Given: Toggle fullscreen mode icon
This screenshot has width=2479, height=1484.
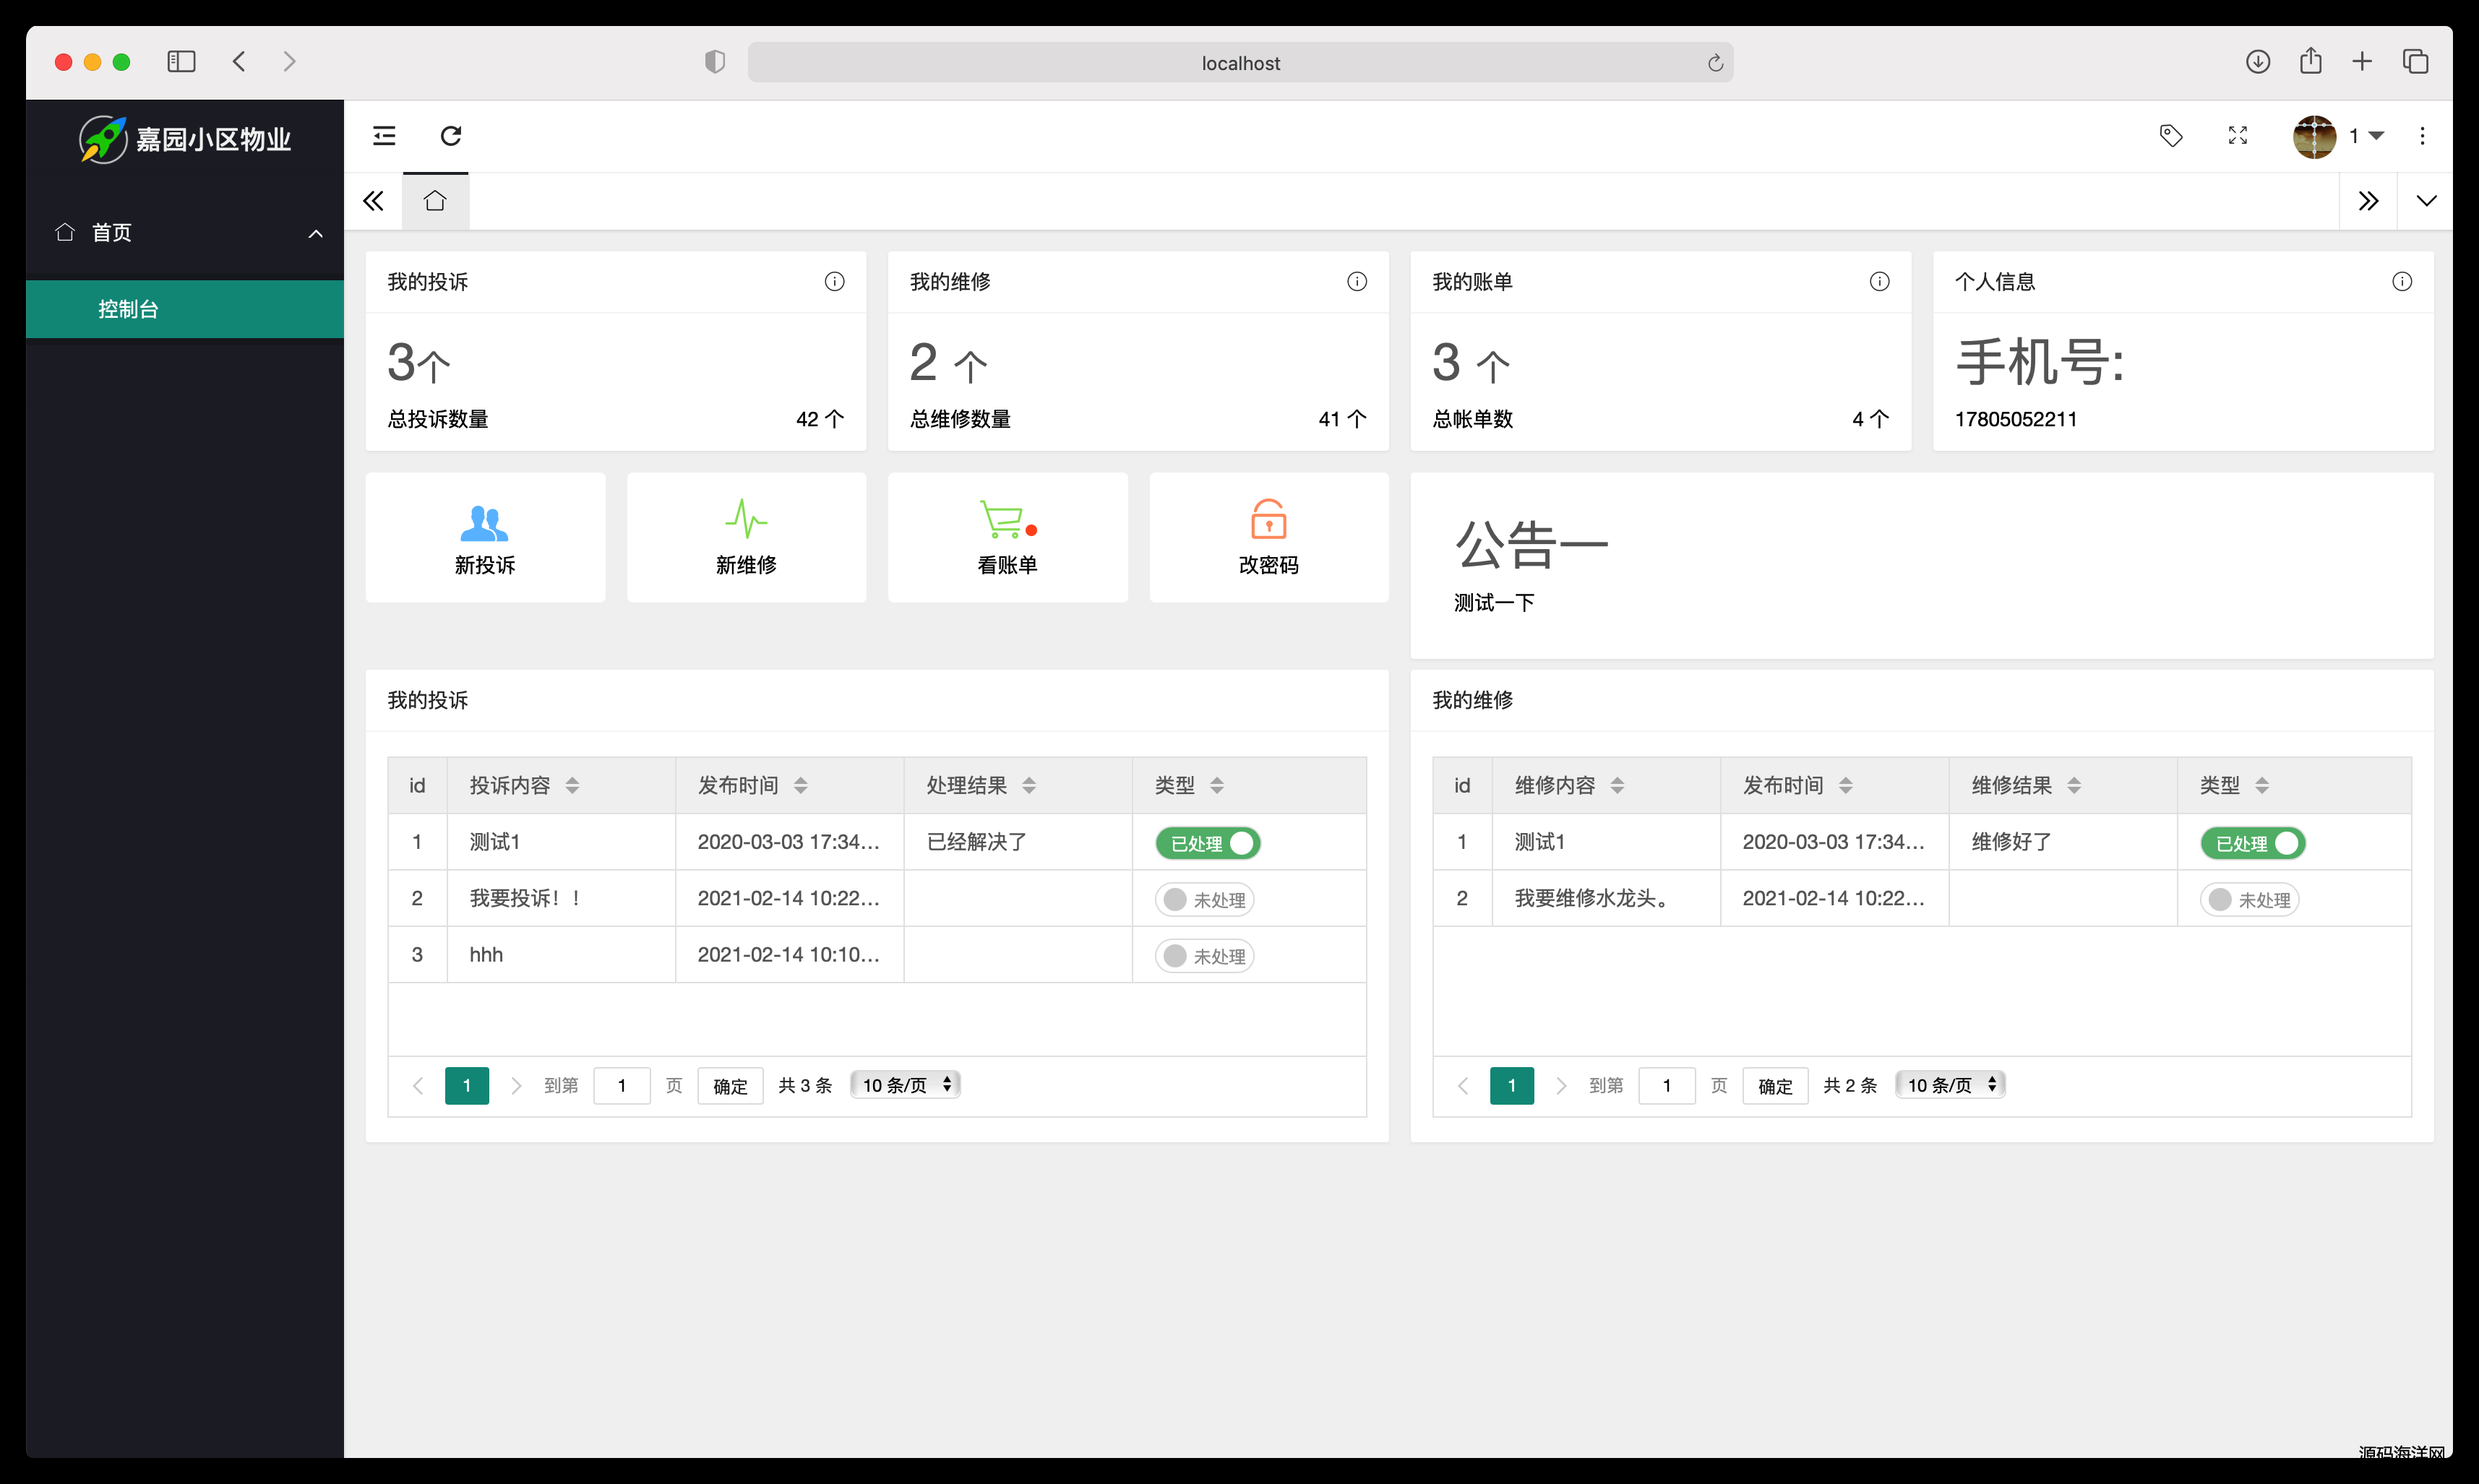Looking at the screenshot, I should click(2238, 136).
